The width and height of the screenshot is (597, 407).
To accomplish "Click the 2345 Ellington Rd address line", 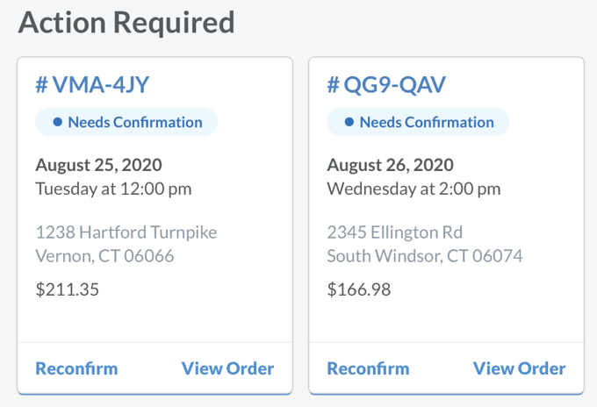I will pos(394,232).
